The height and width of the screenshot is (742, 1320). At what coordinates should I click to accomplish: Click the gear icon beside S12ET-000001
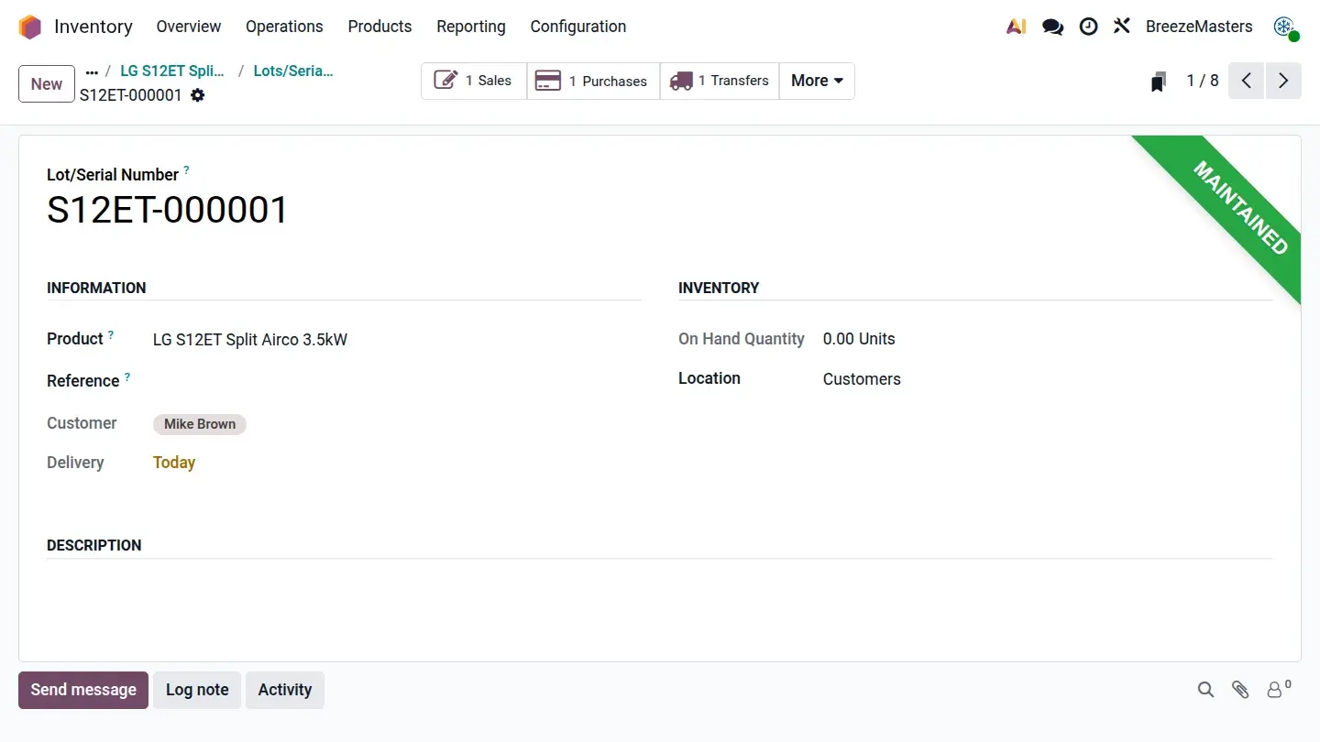197,95
